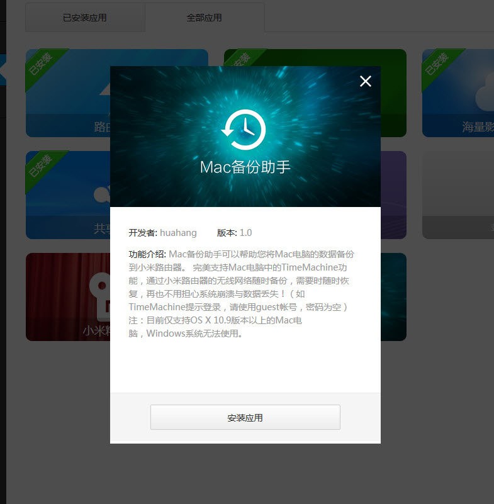494x504 pixels.
Task: Open the green app card behind the dialog
Action: [394, 93]
